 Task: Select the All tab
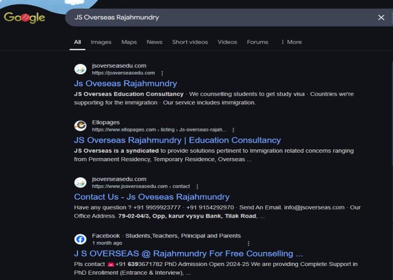click(77, 42)
